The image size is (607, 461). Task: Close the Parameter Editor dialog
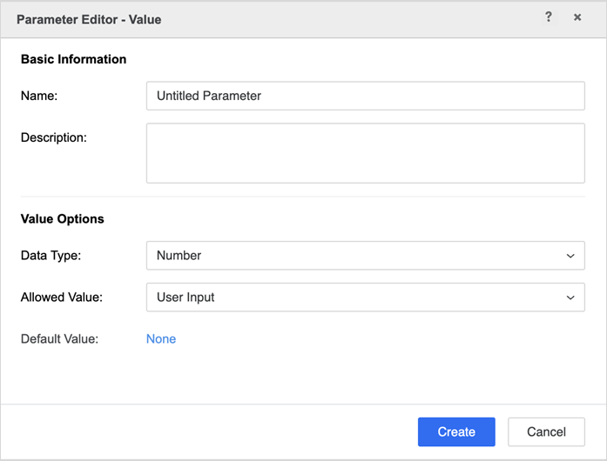tap(577, 17)
